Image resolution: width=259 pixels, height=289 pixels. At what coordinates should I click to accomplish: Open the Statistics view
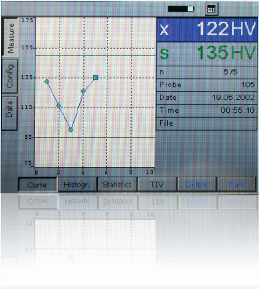tap(117, 184)
